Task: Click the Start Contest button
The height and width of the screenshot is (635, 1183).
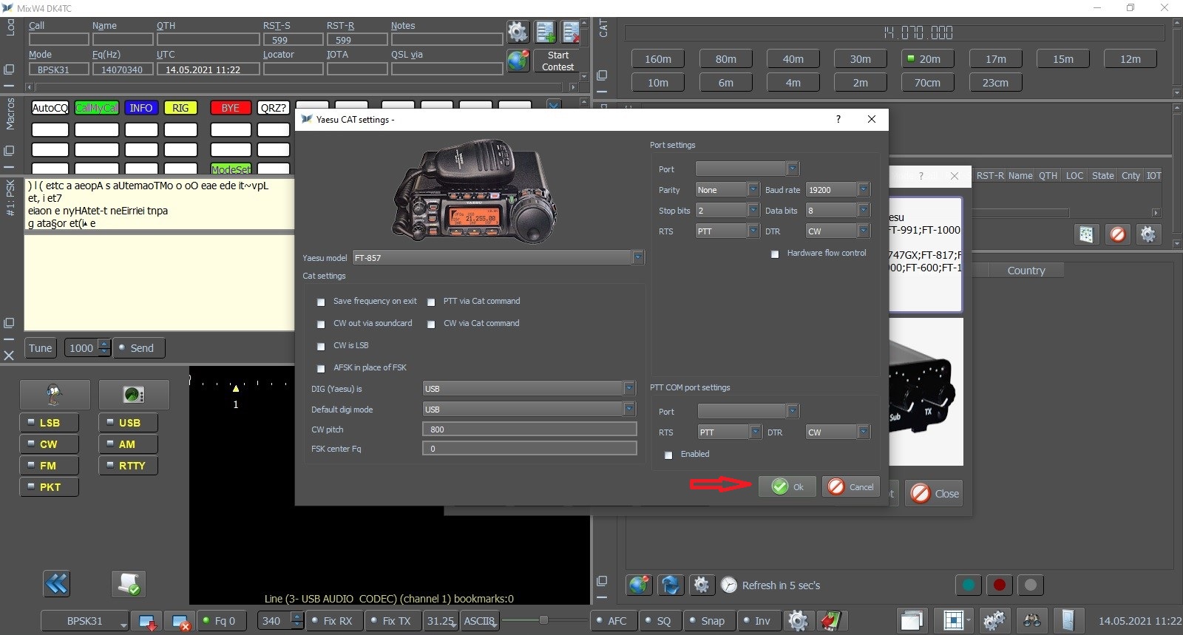Action: [557, 61]
